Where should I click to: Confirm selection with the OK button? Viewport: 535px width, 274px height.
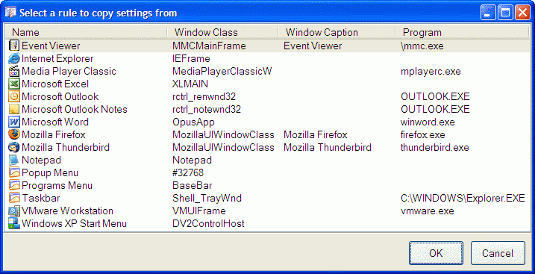[436, 253]
